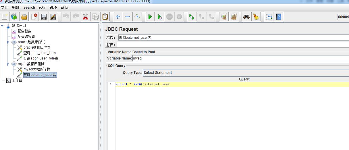Viewport: 349px width, 150px height.
Task: Reset search with yellow broom icon
Action: 256,17
